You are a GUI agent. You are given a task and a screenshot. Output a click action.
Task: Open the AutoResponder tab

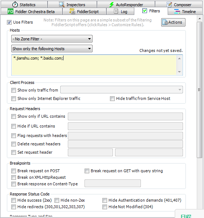tap(126, 5)
